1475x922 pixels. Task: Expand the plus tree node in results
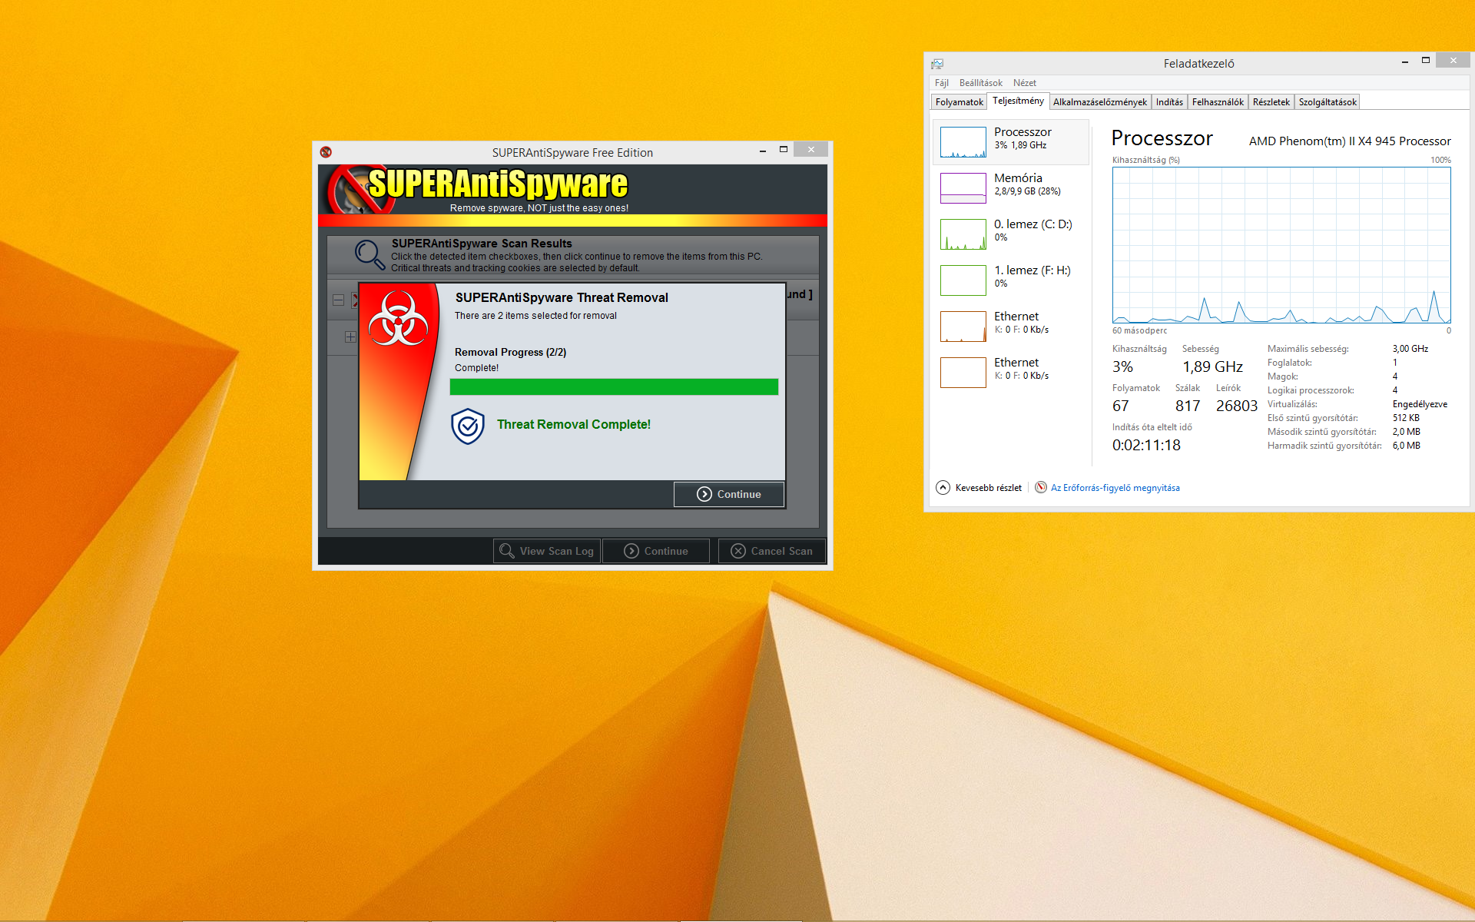click(x=350, y=337)
